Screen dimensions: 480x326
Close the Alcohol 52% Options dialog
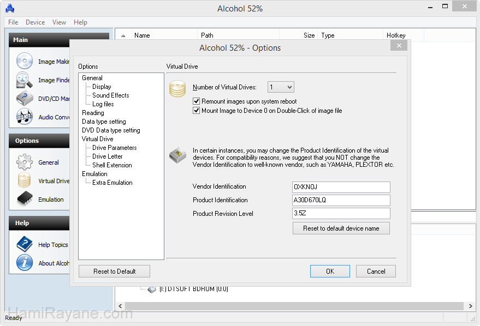[399, 46]
